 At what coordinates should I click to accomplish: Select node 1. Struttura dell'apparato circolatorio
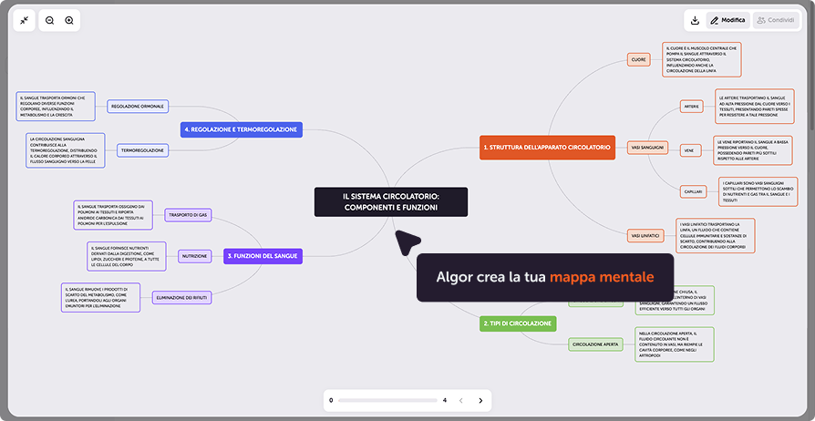547,147
